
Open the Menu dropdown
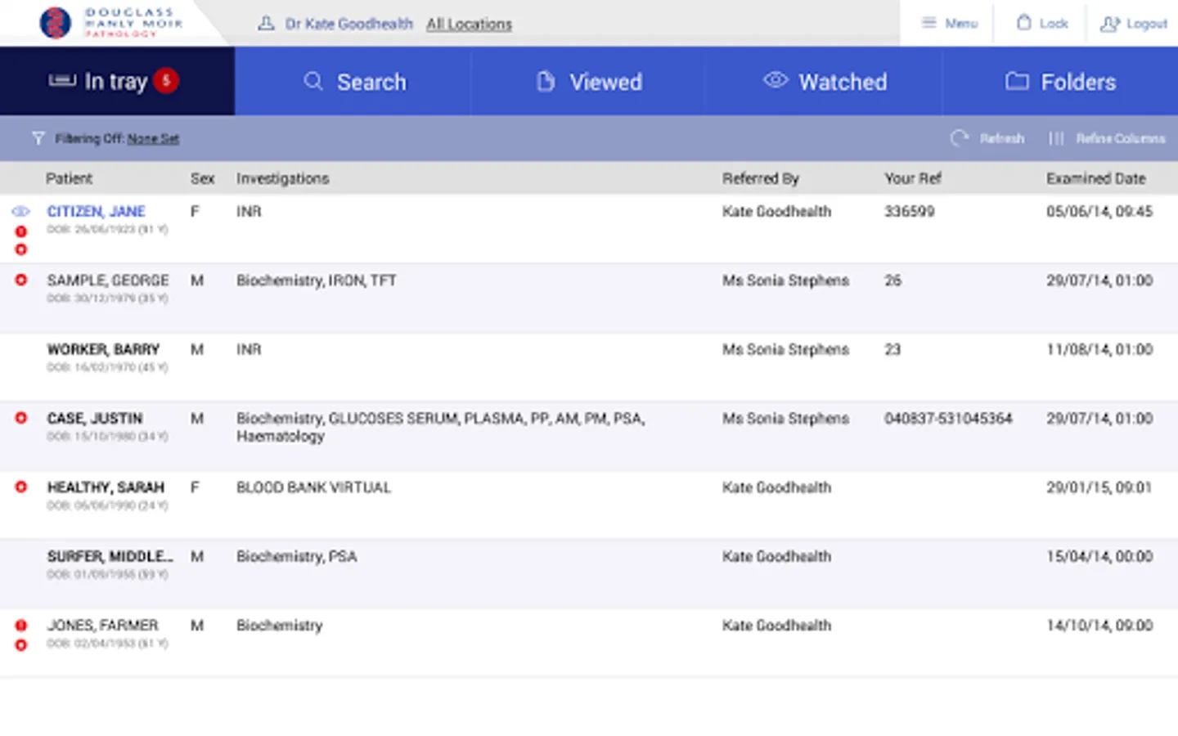point(949,24)
